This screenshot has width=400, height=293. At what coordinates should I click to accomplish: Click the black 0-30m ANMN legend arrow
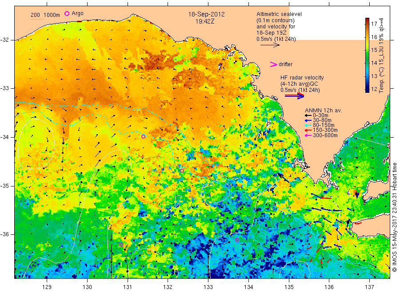pos(308,115)
